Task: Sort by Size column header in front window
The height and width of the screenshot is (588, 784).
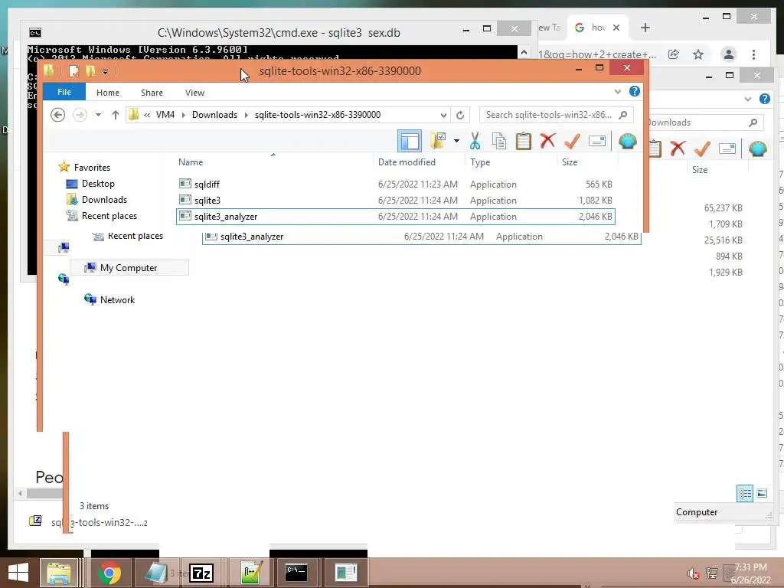Action: (570, 162)
